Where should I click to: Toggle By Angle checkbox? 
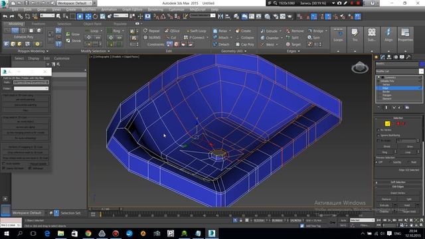pos(379,141)
